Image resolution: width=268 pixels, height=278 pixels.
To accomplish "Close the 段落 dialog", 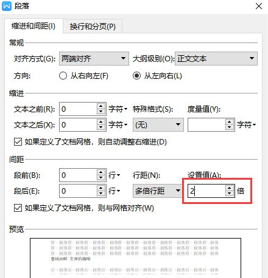I will point(259,6).
